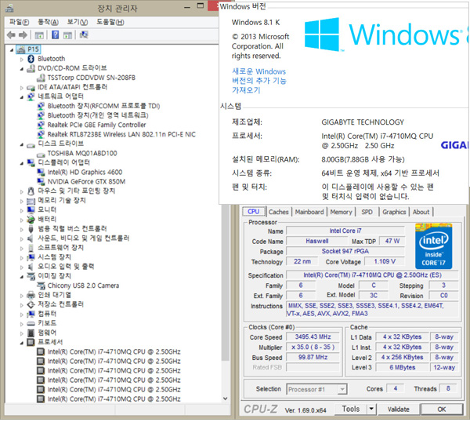Select the 펌웨어 (firmware) category icon
Image resolution: width=470 pixels, height=422 pixels.
[x=31, y=333]
